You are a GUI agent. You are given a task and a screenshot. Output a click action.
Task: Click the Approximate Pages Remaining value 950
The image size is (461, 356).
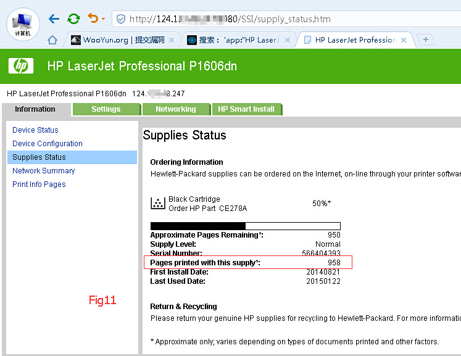(334, 235)
